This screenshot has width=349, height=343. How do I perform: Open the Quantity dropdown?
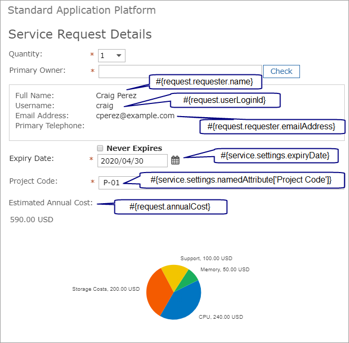[x=112, y=55]
